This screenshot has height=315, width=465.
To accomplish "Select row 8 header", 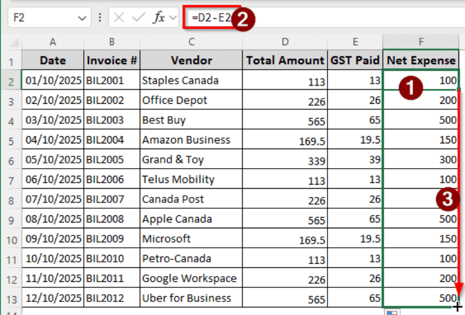I will click(11, 200).
